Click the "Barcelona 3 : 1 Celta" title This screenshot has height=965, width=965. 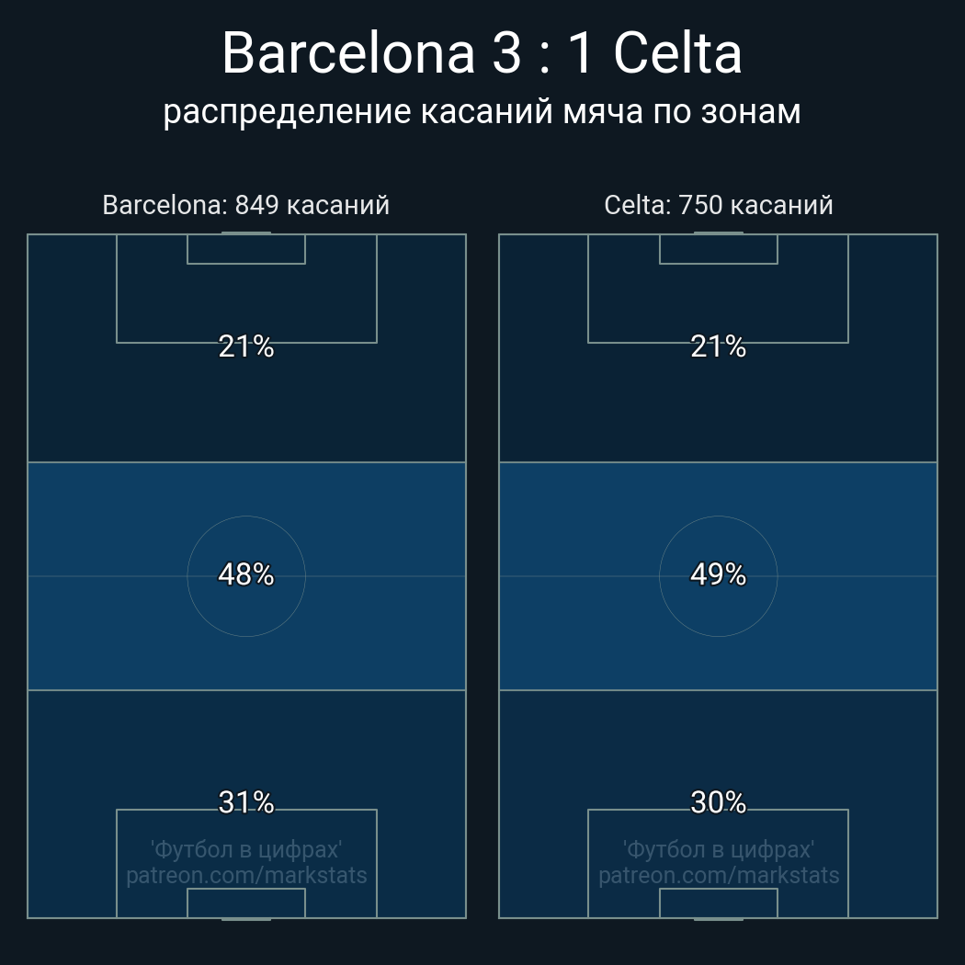pos(482,53)
